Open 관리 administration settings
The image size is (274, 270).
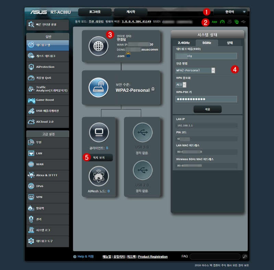coord(48,219)
